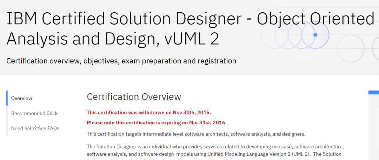
Task: Open the Recommended Skills section
Action: [x=35, y=113]
